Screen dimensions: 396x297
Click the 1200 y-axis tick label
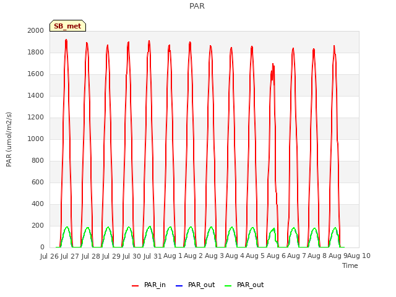click(36, 117)
